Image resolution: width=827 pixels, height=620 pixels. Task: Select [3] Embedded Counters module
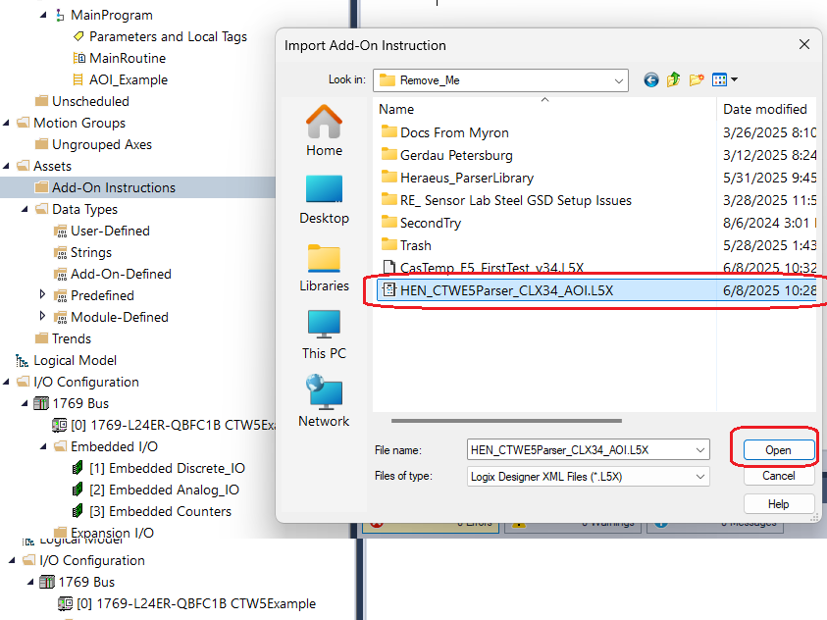pos(152,511)
